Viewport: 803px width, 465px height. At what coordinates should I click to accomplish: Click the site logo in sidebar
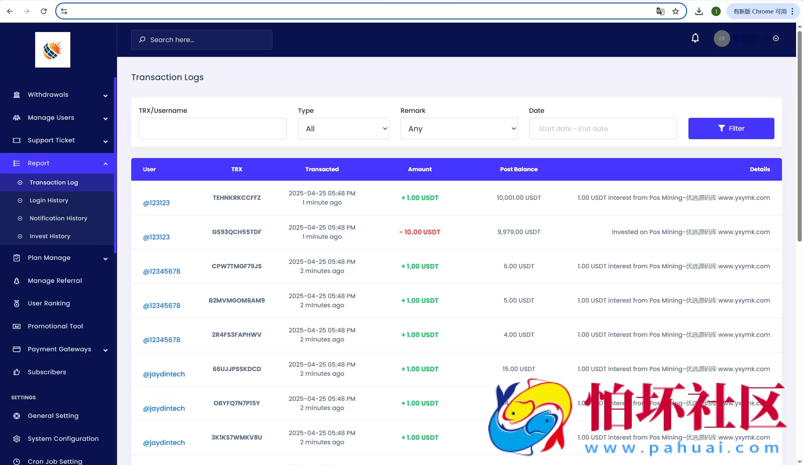52,50
